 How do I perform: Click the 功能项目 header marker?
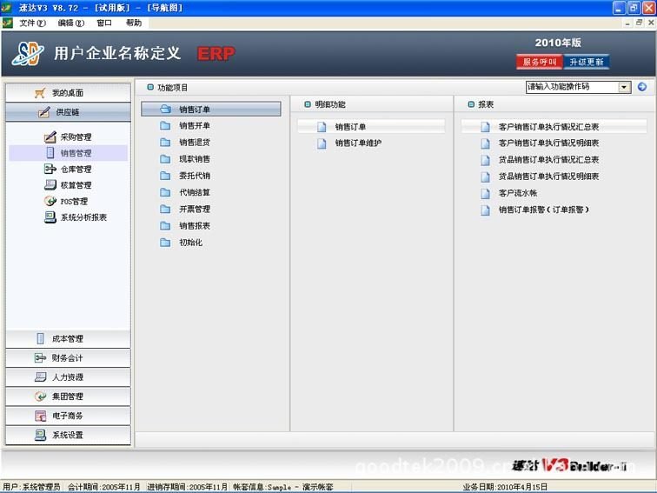pos(150,87)
